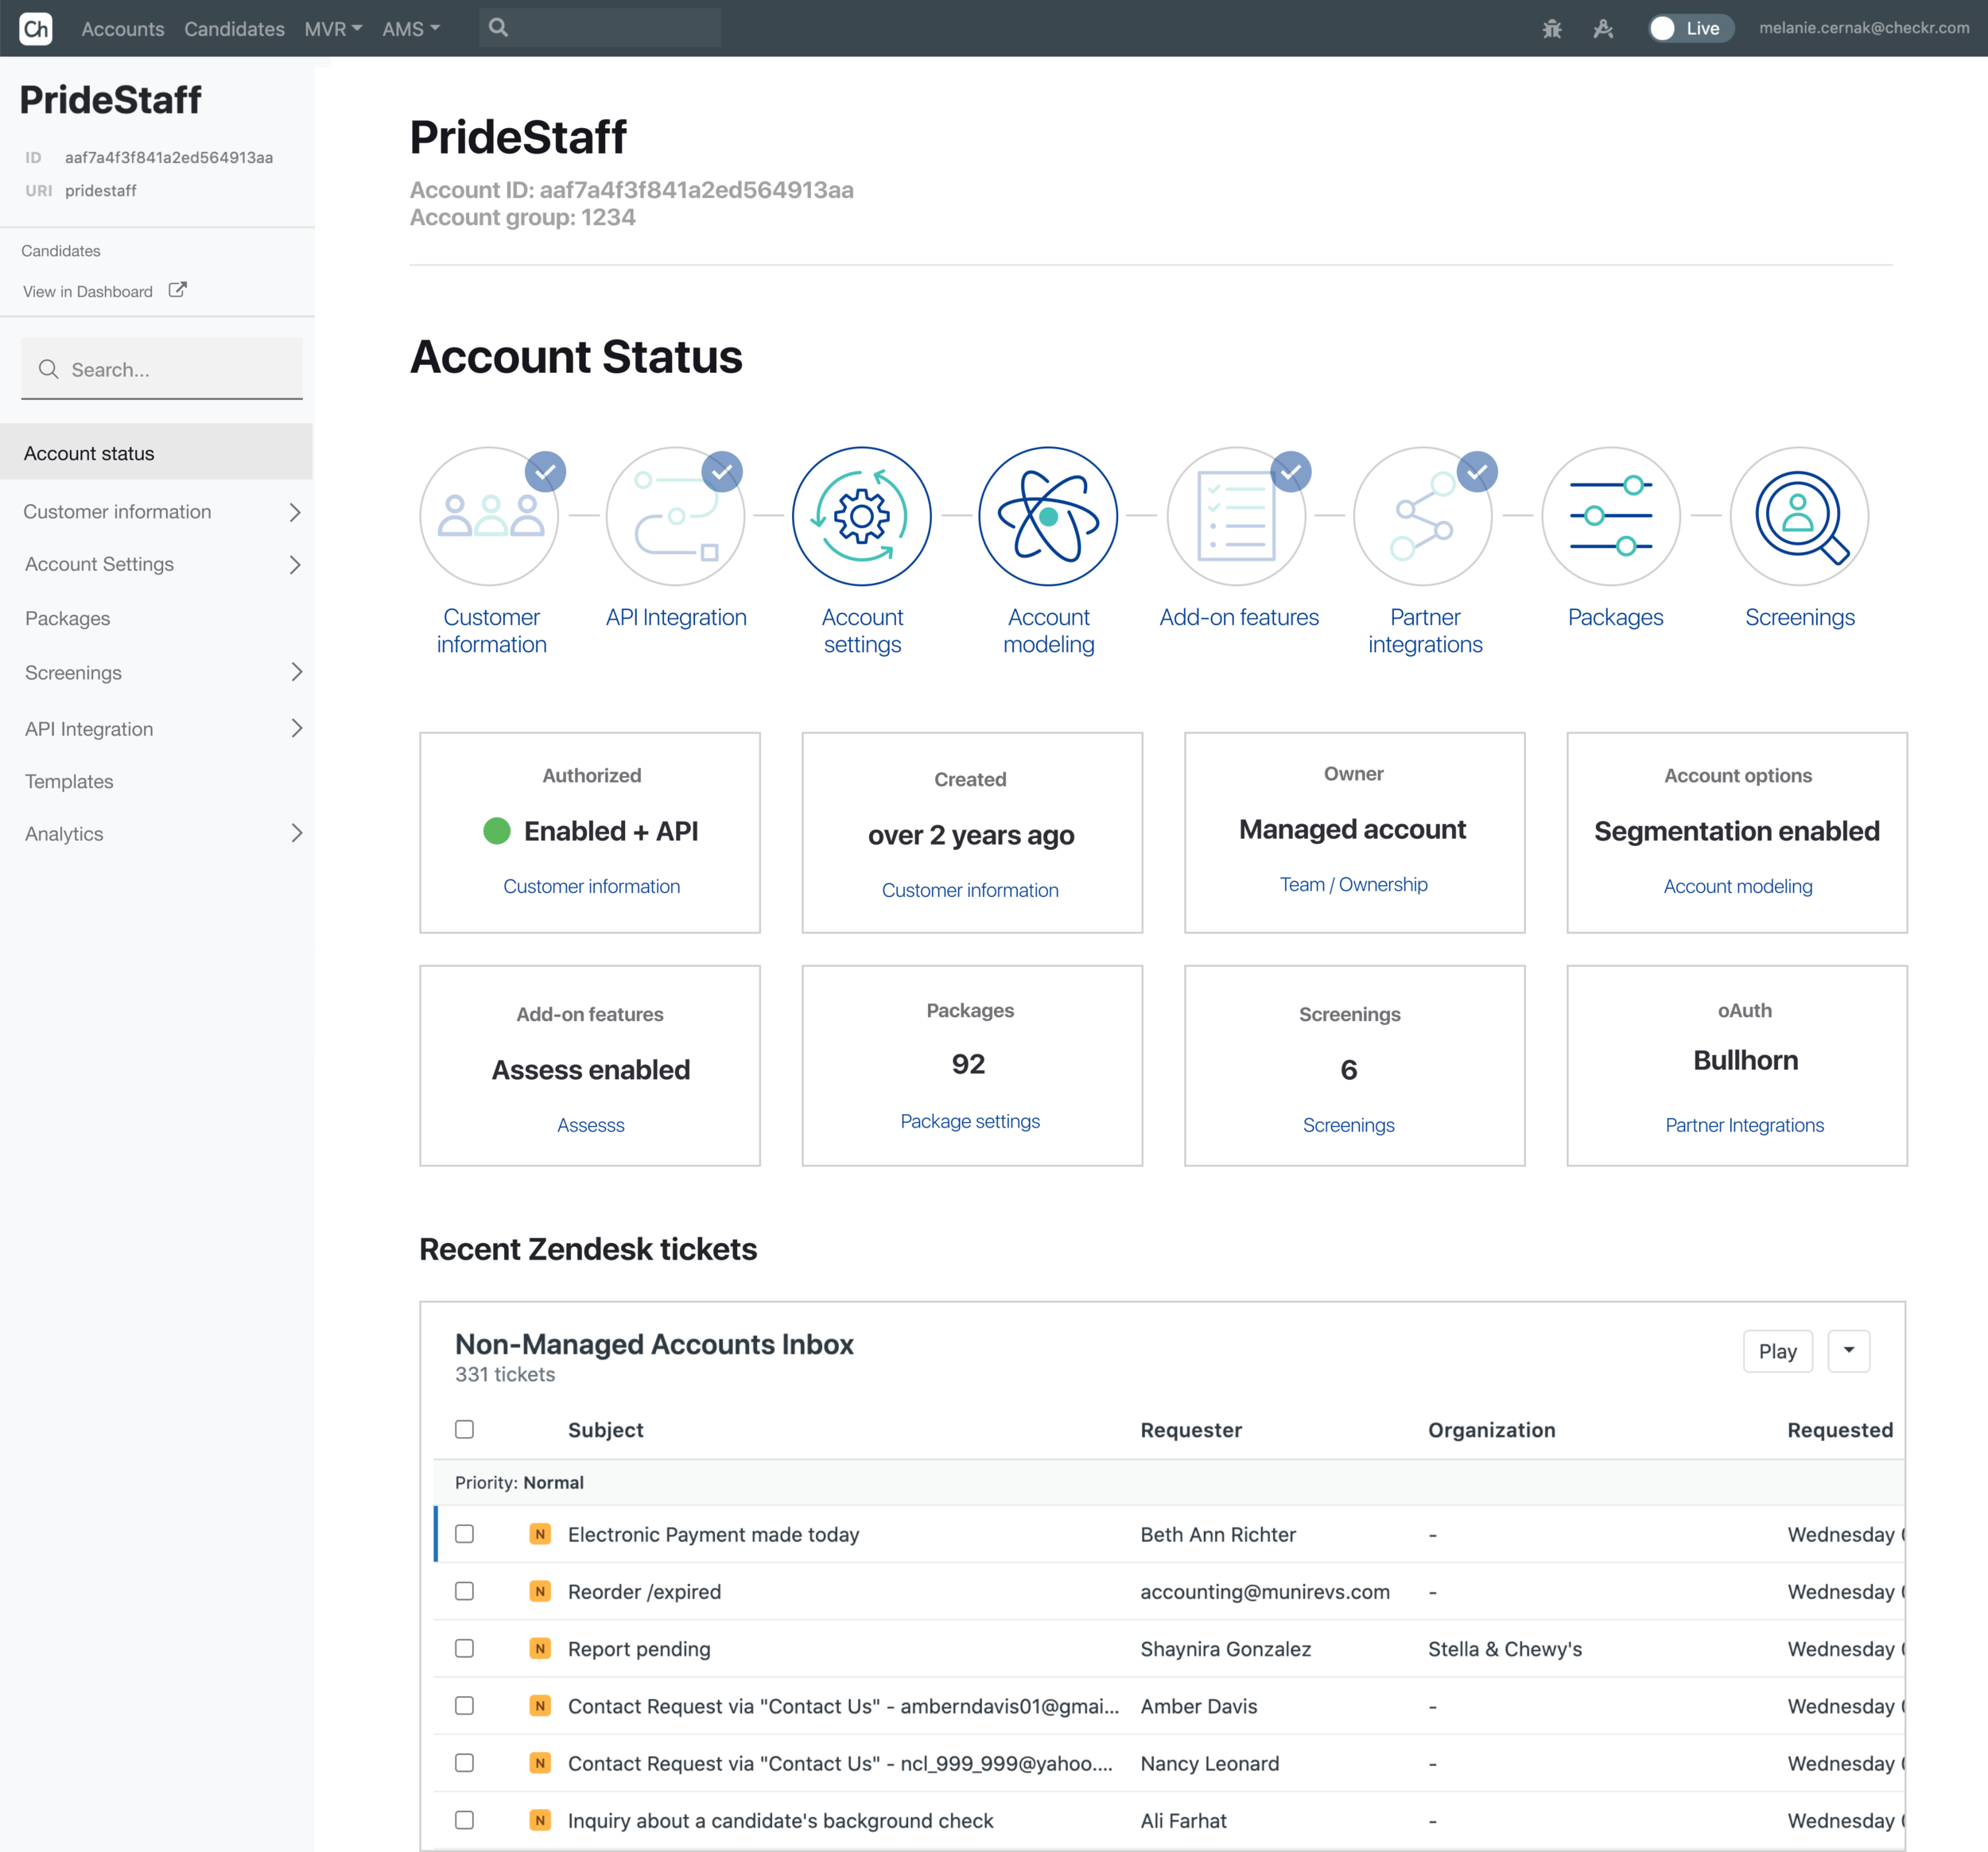Click organization Stella & Chewy's
This screenshot has width=1988, height=1852.
1505,1649
